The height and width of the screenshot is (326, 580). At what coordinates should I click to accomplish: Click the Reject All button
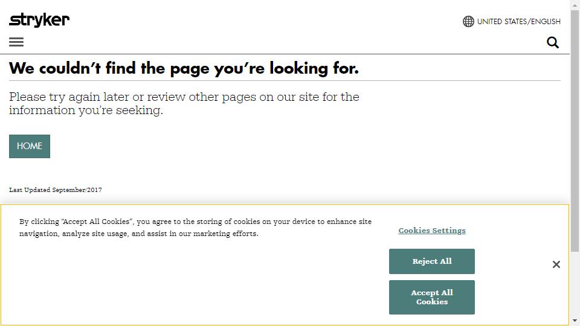[x=432, y=261]
